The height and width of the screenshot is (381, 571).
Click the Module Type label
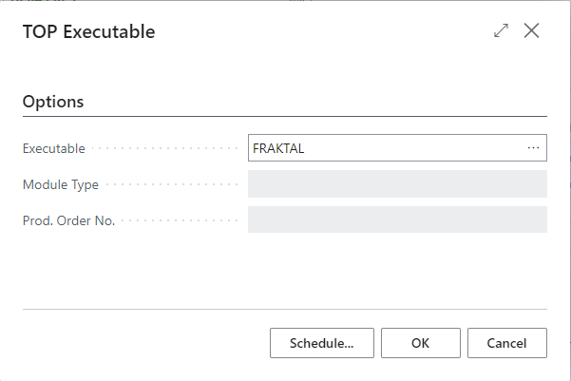coord(60,184)
